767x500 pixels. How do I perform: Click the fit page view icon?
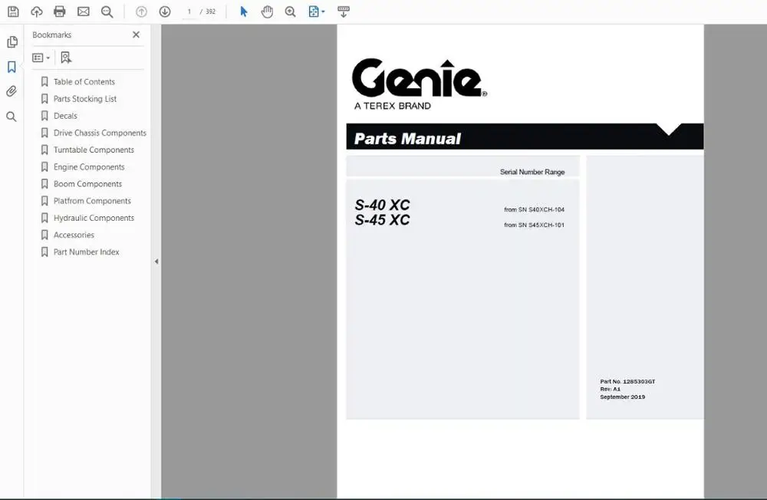314,12
